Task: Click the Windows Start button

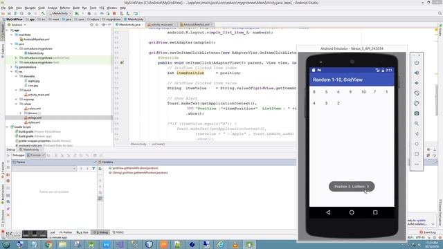Action: pos(6,244)
